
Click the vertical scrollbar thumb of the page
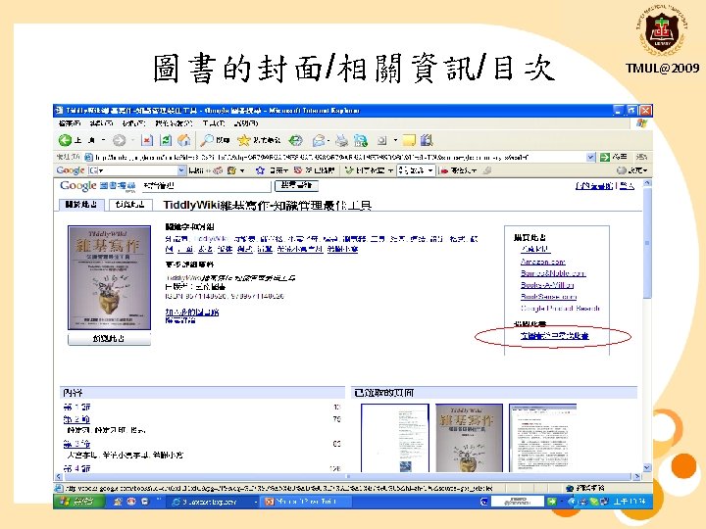(647, 243)
